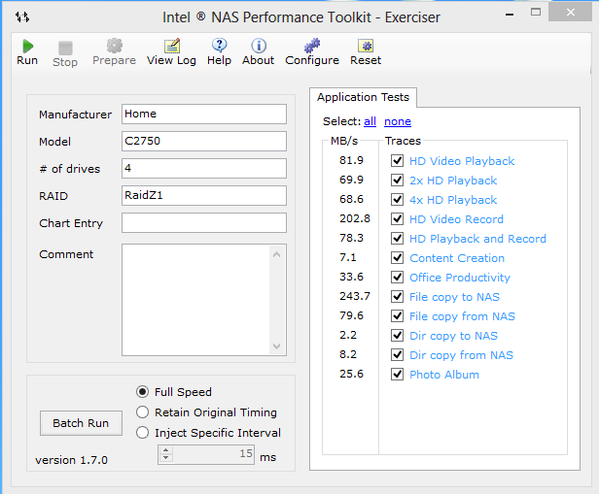Open HD Video Playback trace link
The width and height of the screenshot is (599, 494).
click(462, 161)
